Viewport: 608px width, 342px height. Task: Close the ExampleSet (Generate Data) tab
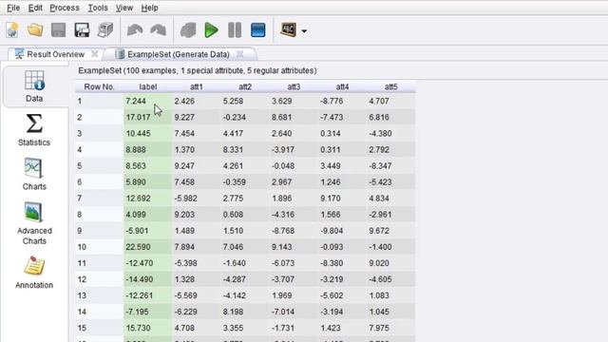(240, 54)
